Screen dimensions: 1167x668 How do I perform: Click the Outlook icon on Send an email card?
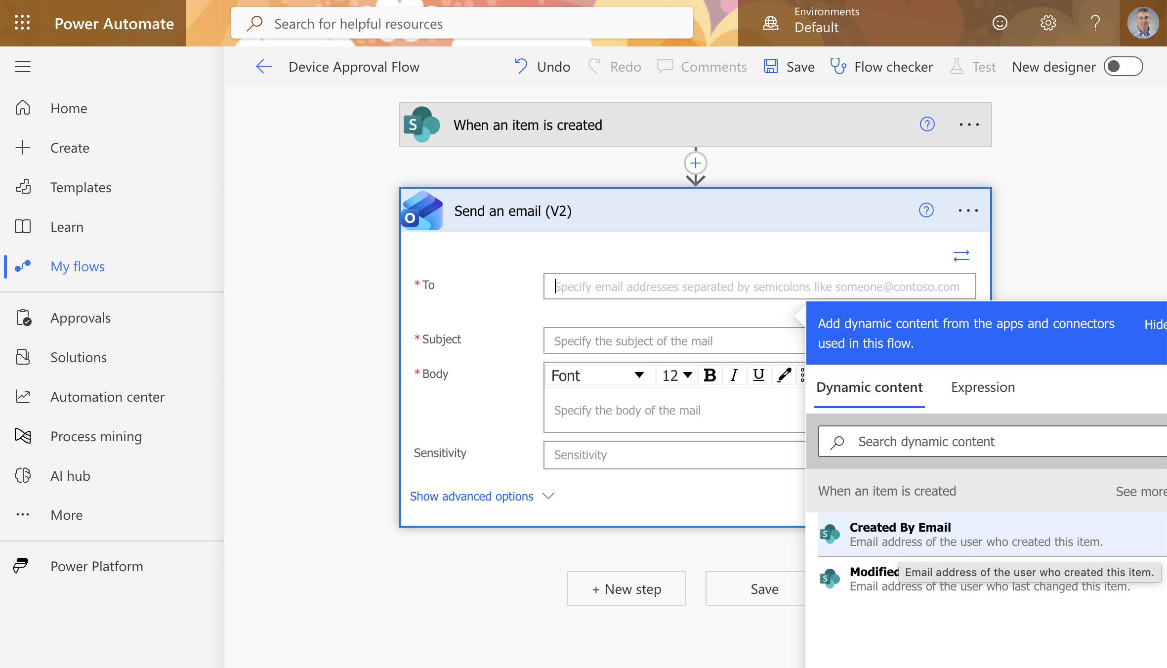(422, 210)
